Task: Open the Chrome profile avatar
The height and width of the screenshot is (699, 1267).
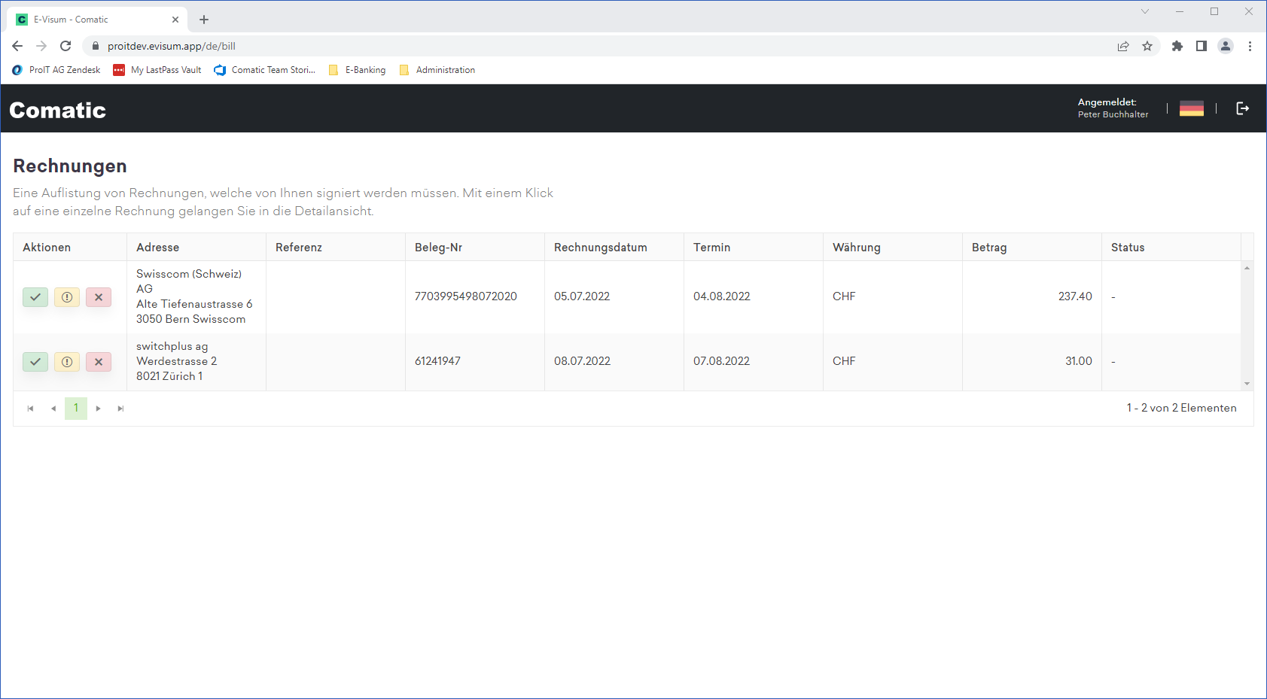Action: click(1226, 46)
